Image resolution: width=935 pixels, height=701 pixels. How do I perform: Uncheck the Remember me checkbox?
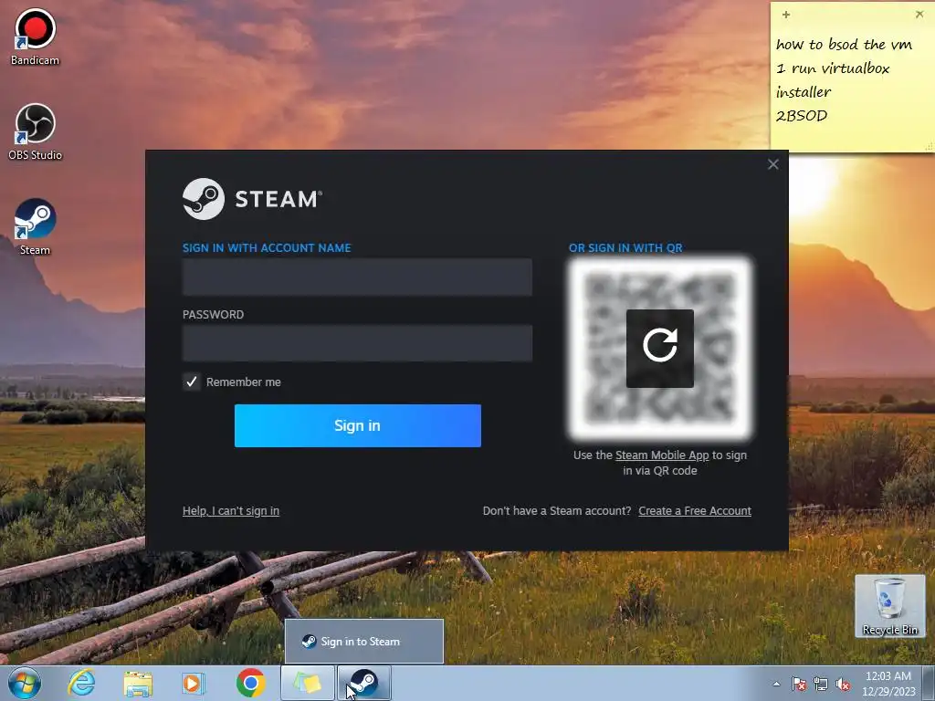[192, 382]
